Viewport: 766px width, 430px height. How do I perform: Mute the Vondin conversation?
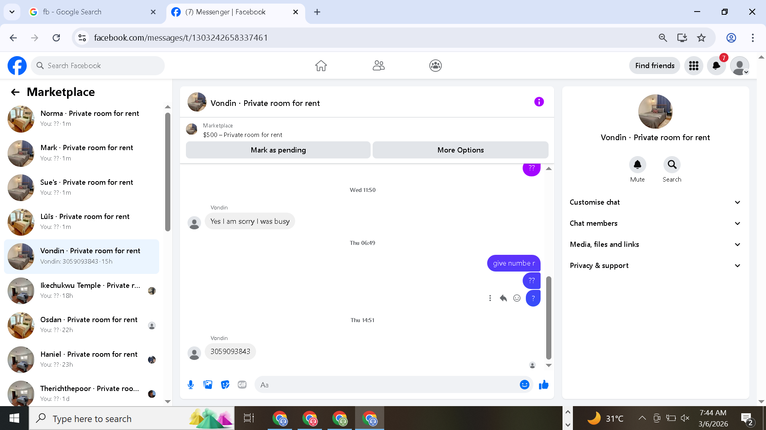[637, 165]
